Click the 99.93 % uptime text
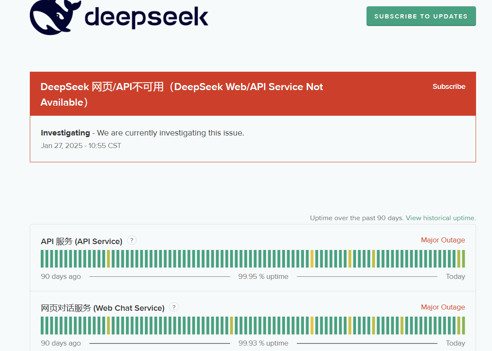Viewport: 492px width, 351px height. pyautogui.click(x=263, y=343)
